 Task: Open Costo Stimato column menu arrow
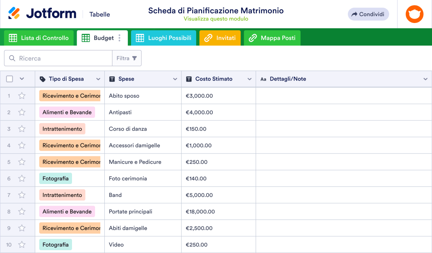point(249,79)
